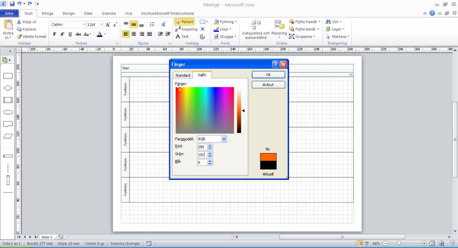Switch to the Granska ribbon tab
This screenshot has width=458, height=248.
(x=109, y=14)
